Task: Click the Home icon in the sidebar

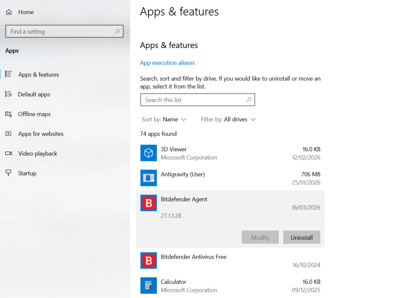Action: [x=8, y=12]
